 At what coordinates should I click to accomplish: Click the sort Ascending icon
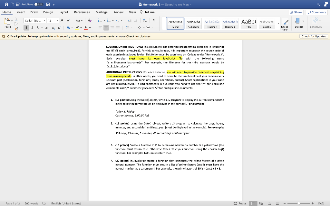(x=145, y=21)
